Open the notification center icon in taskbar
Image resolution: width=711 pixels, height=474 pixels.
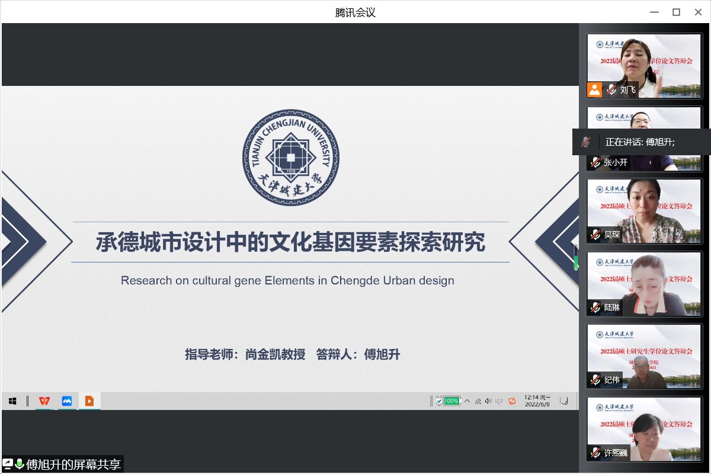pos(565,401)
